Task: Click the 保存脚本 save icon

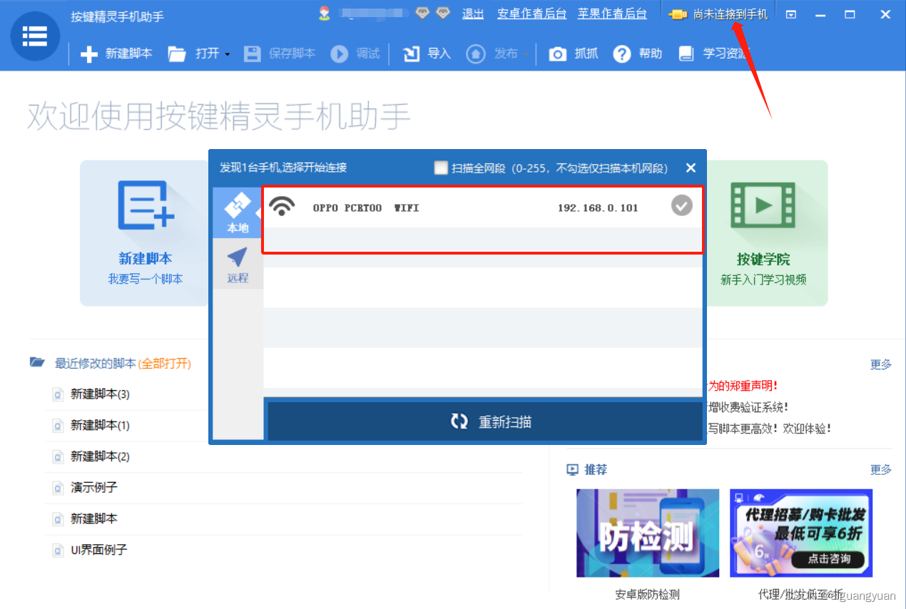Action: tap(253, 53)
